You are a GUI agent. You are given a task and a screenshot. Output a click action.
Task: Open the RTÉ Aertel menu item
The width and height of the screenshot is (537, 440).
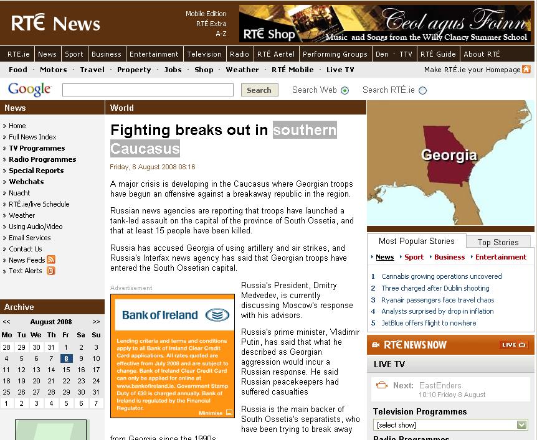coord(276,54)
